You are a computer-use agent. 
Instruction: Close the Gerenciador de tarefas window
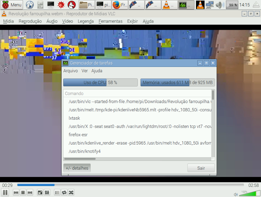pyautogui.click(x=213, y=63)
